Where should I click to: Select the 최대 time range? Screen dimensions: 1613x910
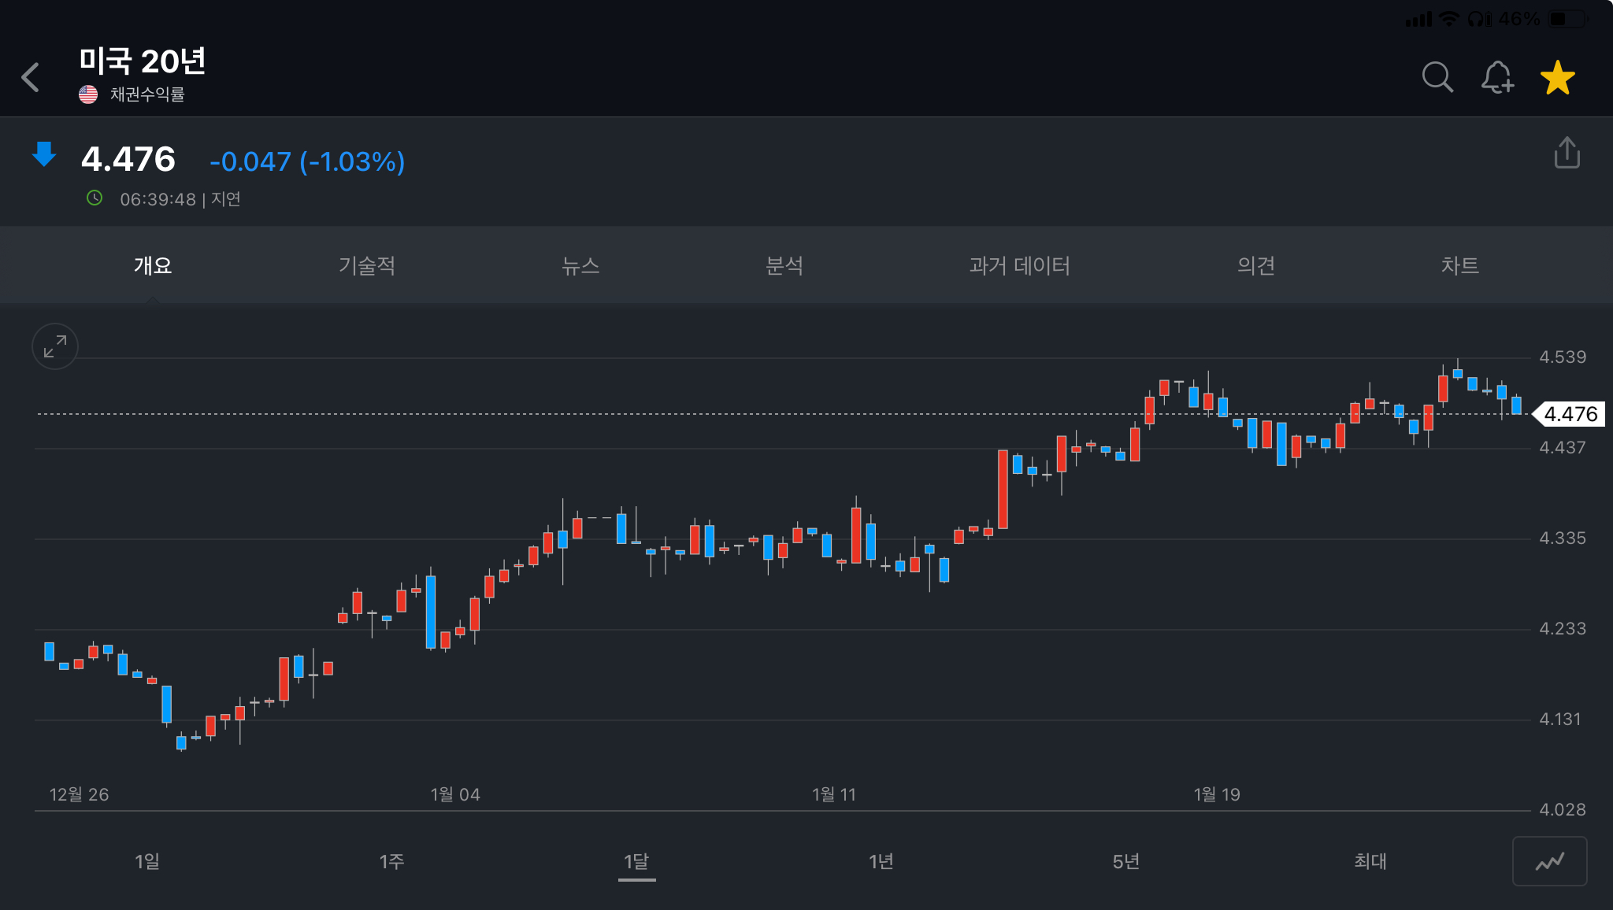1370,861
